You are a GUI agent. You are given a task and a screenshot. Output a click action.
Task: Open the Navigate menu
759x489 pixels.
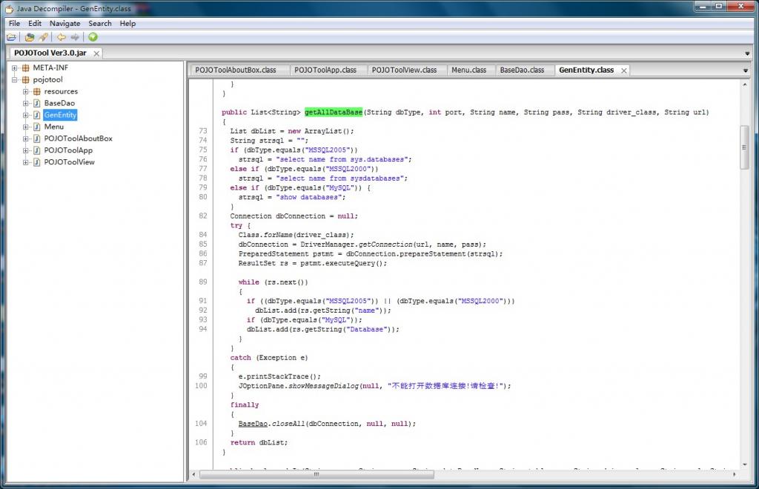click(64, 23)
